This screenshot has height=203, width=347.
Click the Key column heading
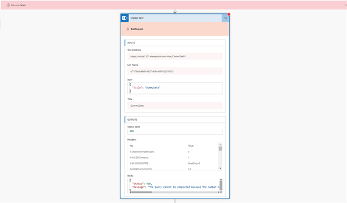[131, 146]
